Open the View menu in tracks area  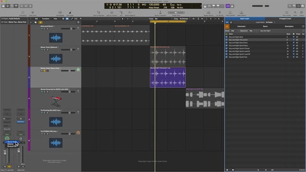pyautogui.click(x=56, y=19)
